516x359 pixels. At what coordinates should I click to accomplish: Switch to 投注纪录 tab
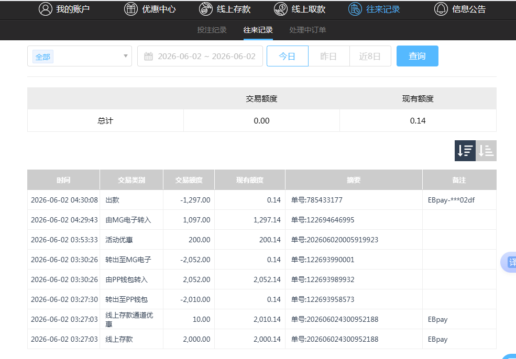[212, 30]
